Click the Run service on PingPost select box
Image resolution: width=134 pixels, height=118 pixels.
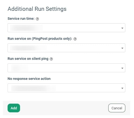coord(66,48)
